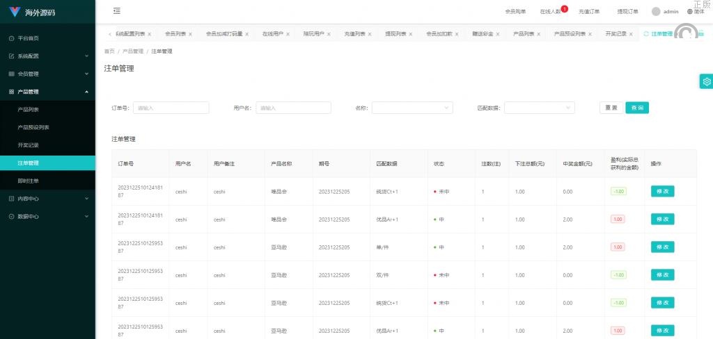The width and height of the screenshot is (713, 339).
Task: Open the floating settings gear panel
Action: click(706, 81)
